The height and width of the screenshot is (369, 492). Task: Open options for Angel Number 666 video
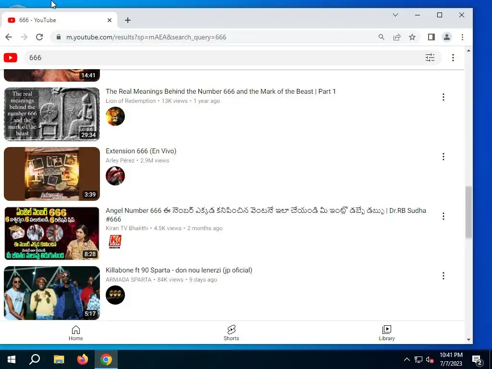[x=443, y=216]
